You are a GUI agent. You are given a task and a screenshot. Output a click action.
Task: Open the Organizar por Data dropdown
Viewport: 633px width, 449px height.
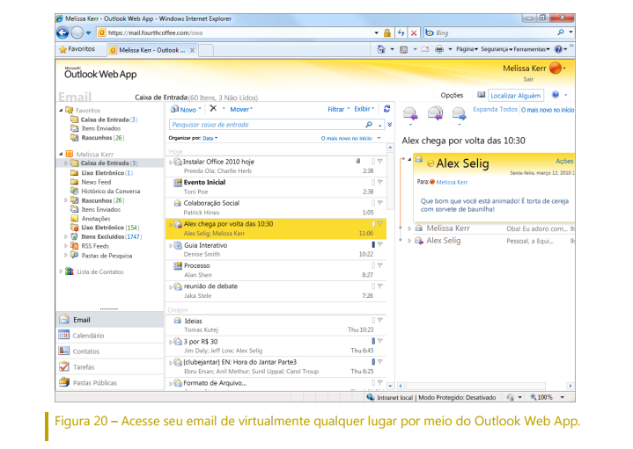click(x=210, y=138)
